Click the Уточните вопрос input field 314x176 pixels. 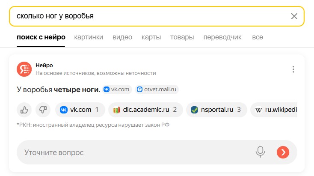click(x=133, y=152)
